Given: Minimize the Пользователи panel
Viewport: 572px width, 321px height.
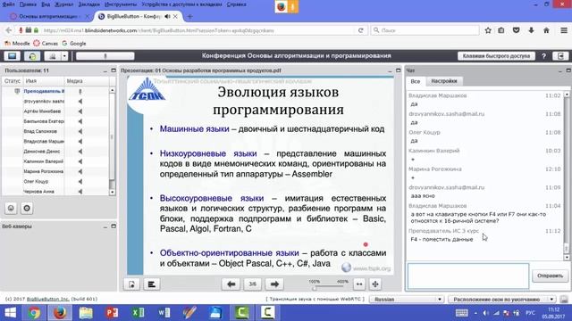Looking at the screenshot, I should tap(105, 70).
